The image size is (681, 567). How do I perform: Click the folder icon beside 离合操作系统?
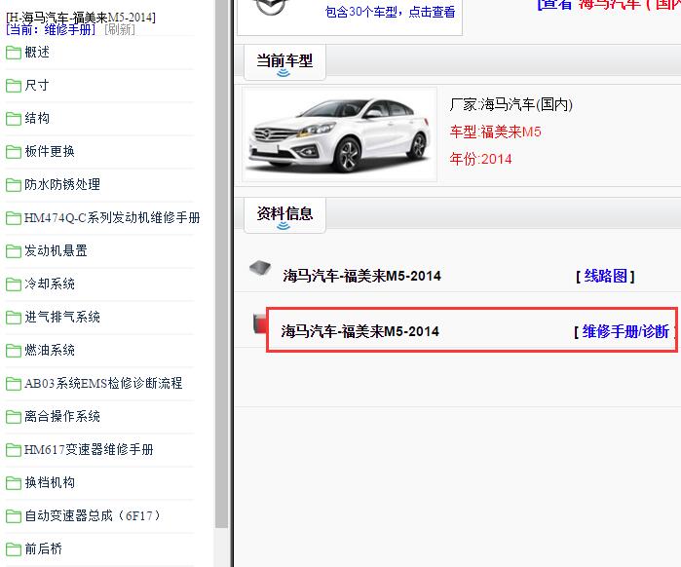point(14,417)
